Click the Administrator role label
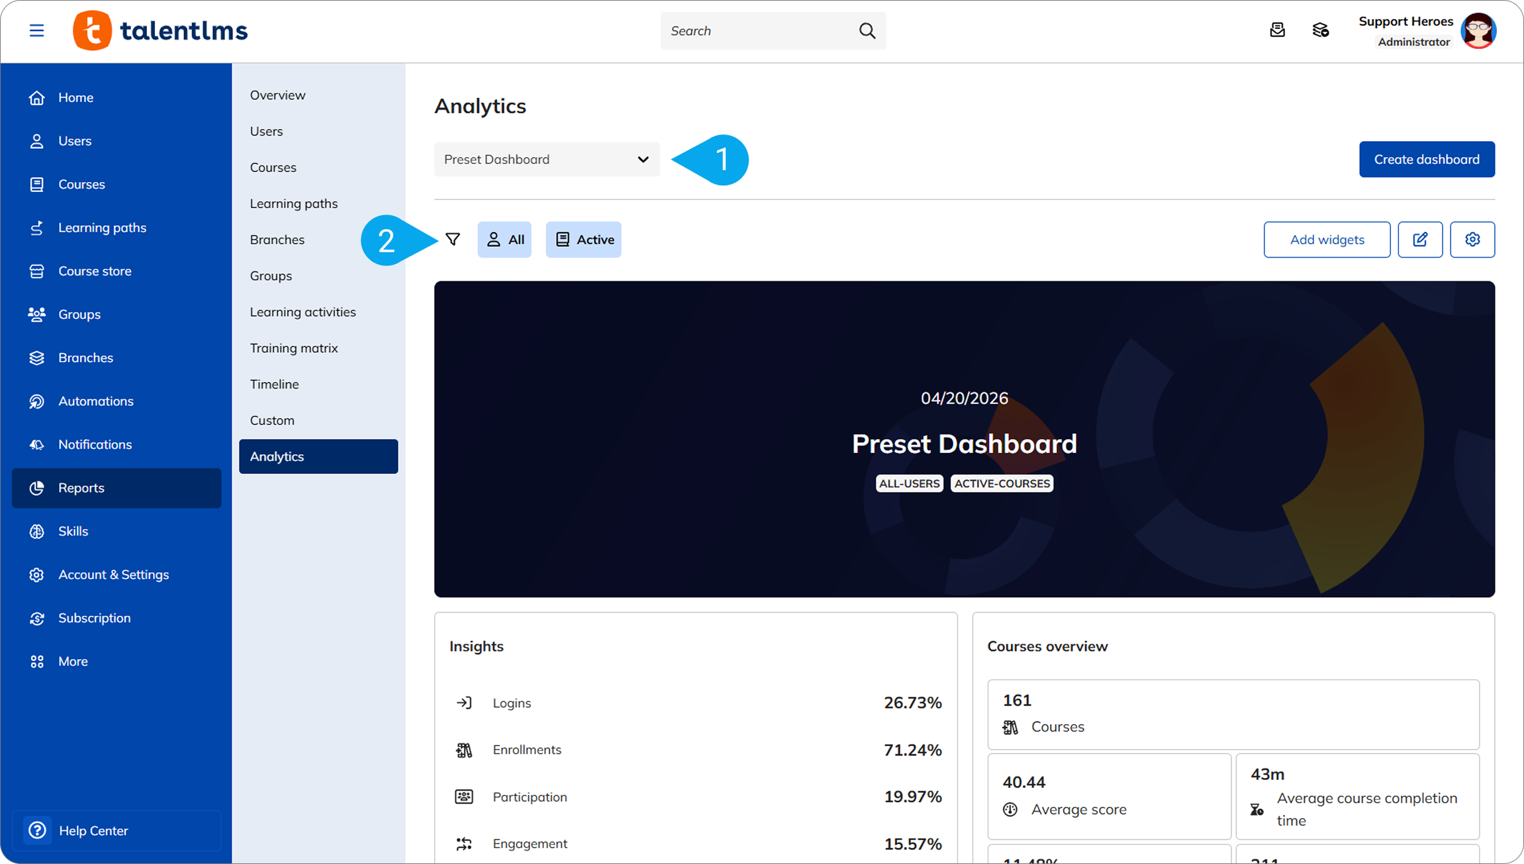 pyautogui.click(x=1413, y=42)
